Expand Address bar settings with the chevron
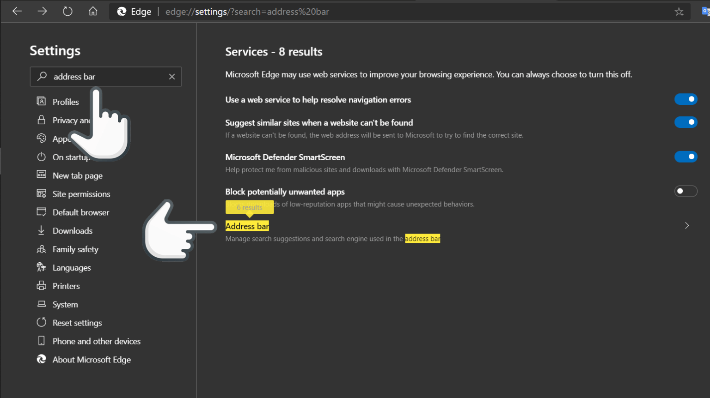710x398 pixels. [x=687, y=226]
